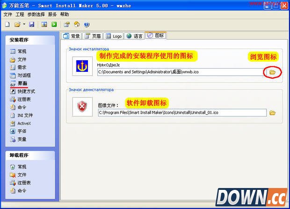Expand the Open project dropdown arrow

[x=24, y=24]
